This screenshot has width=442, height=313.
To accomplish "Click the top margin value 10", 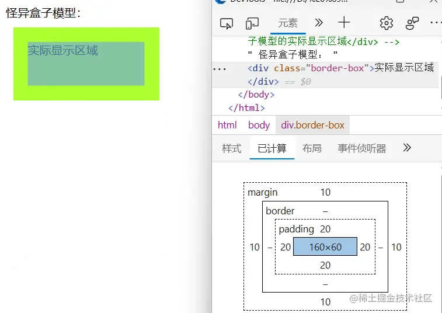I will 325,192.
